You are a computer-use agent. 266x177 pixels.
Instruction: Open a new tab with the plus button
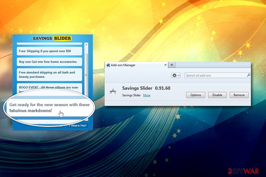coord(172,65)
